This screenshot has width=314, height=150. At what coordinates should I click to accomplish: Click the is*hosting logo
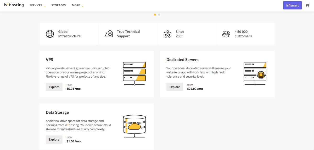[x=14, y=5]
